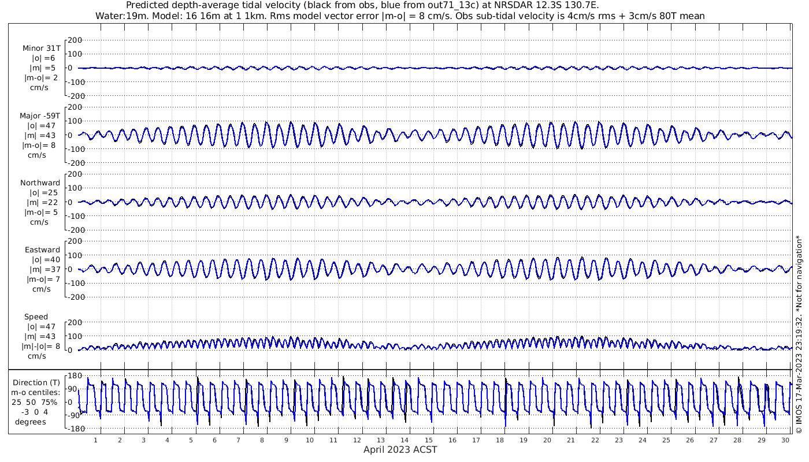Click '|m| =43' under the Speed label
Screen dimensions: 809x462
point(40,336)
